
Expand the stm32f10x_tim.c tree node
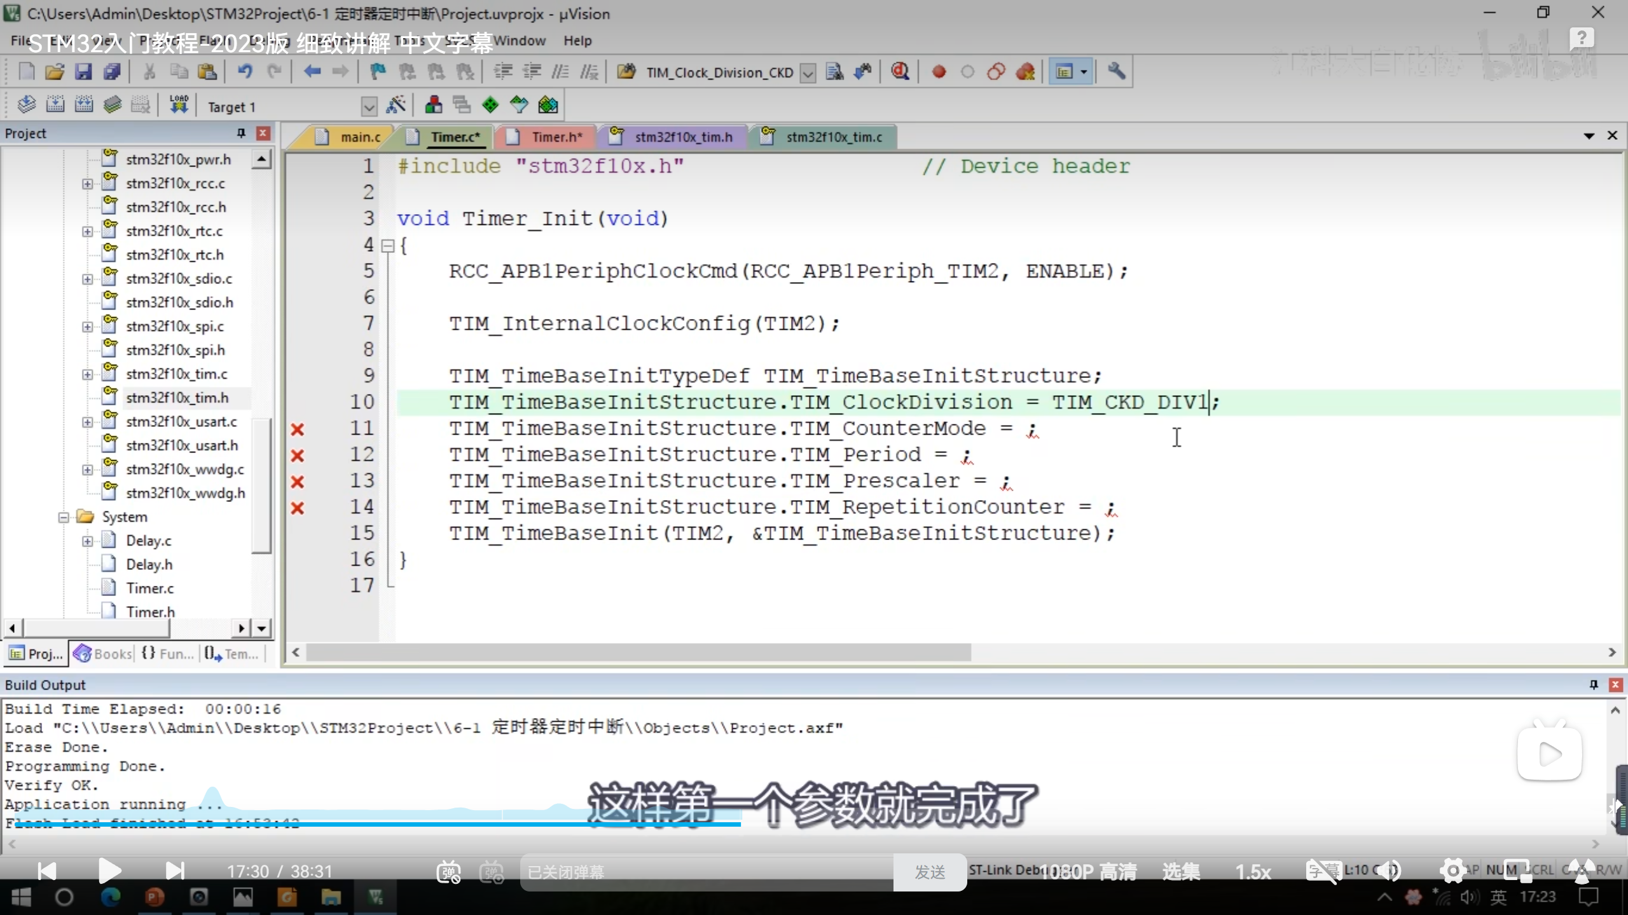(88, 374)
